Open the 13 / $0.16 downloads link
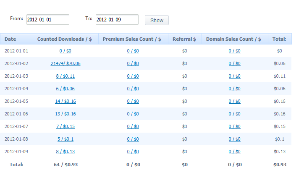The width and height of the screenshot is (304, 178). click(x=66, y=114)
